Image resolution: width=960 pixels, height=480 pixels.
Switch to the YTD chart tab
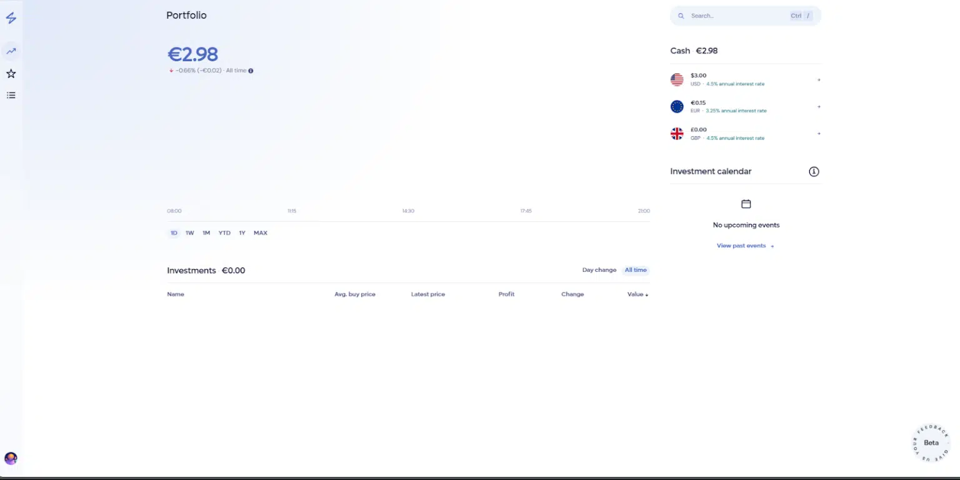(224, 232)
